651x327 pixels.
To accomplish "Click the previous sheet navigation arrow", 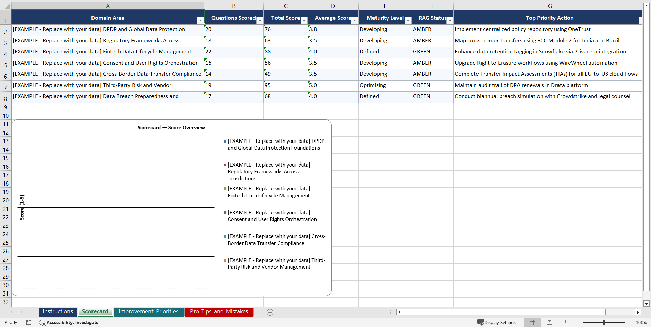I will click(12, 312).
